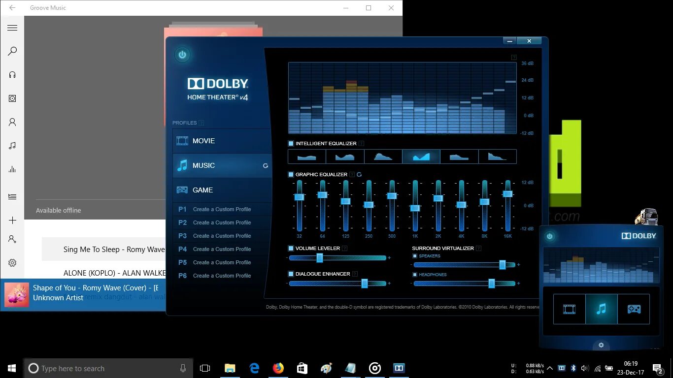
Task: Click the Dialogue Enhancer slider handle
Action: point(365,283)
